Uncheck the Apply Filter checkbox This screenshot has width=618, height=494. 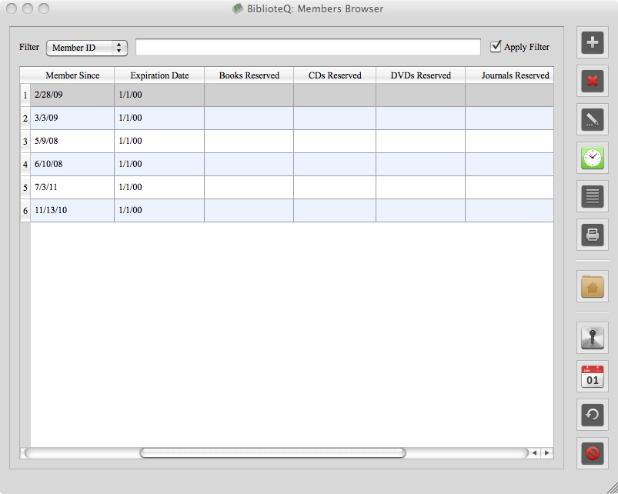496,46
